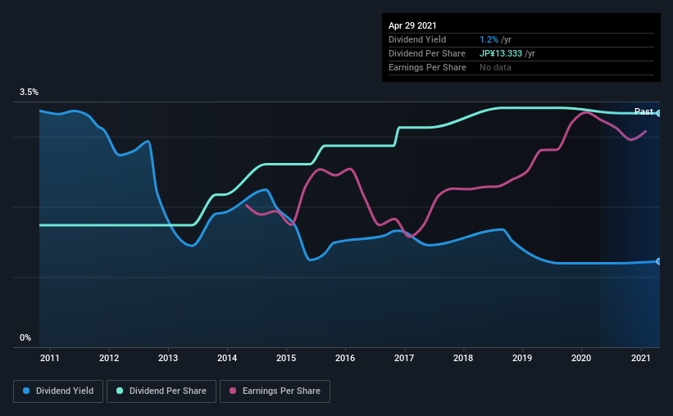Click the blue Dividend Yield legend dot

[26, 391]
